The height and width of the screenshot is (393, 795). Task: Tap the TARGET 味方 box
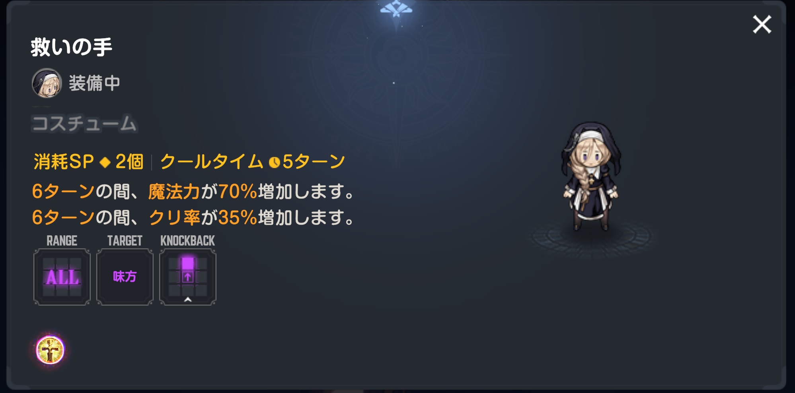pyautogui.click(x=125, y=277)
